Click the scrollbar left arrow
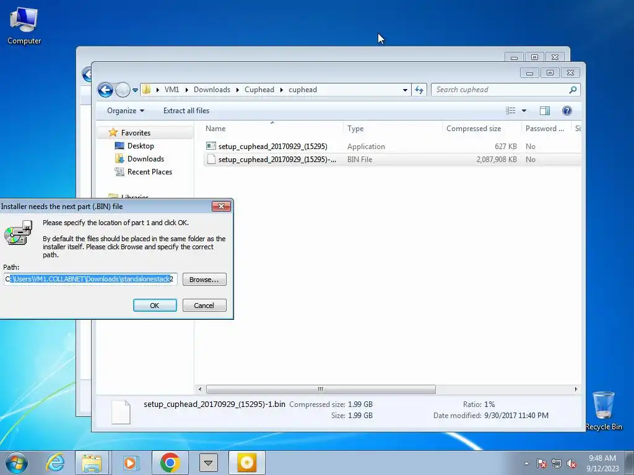This screenshot has height=475, width=634. (200, 390)
